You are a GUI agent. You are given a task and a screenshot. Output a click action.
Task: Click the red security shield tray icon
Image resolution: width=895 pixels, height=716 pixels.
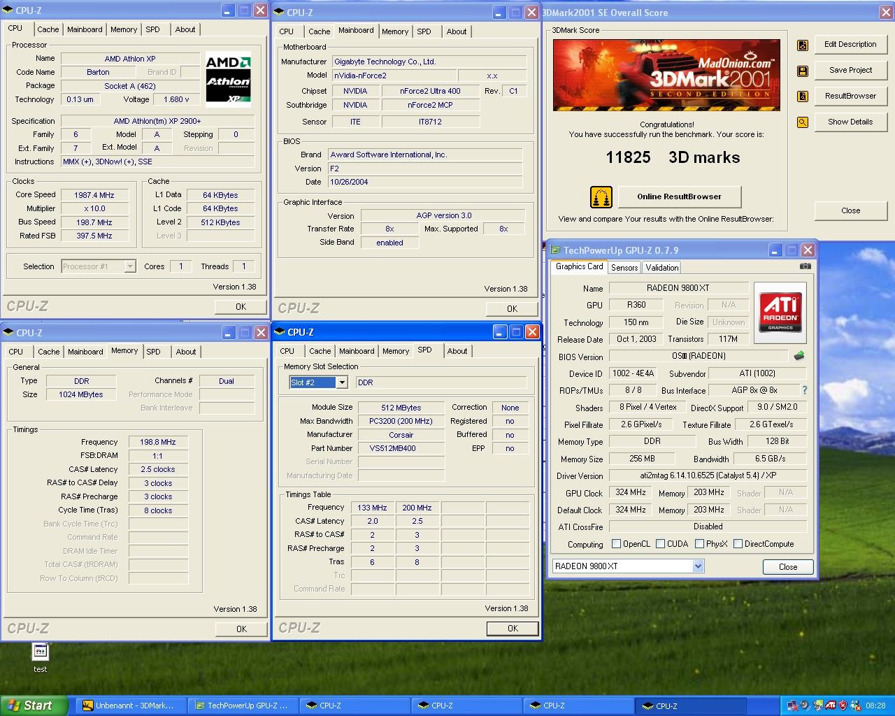pyautogui.click(x=843, y=706)
